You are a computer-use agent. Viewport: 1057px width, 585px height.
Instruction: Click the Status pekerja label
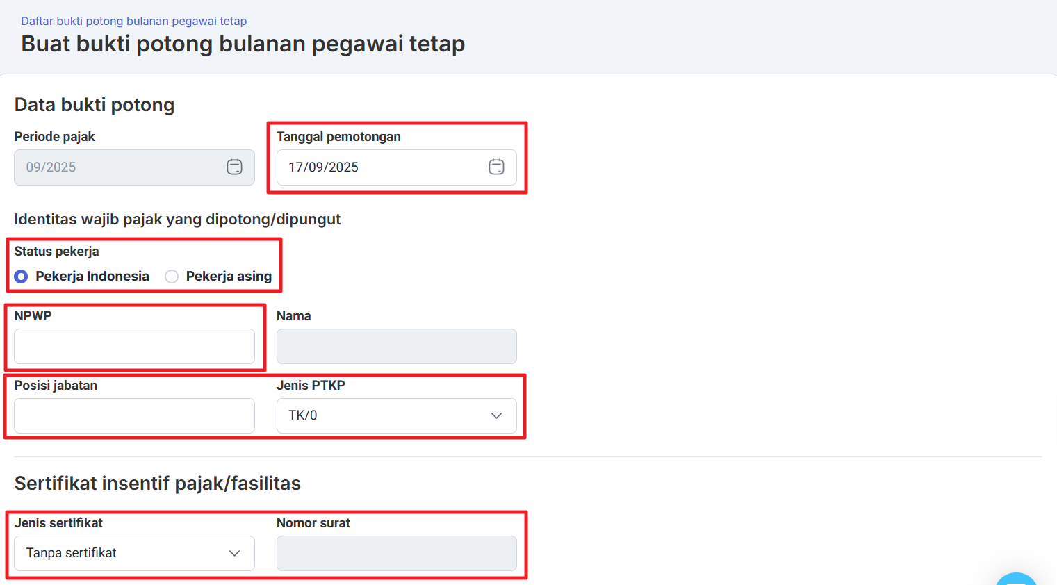[x=56, y=252]
